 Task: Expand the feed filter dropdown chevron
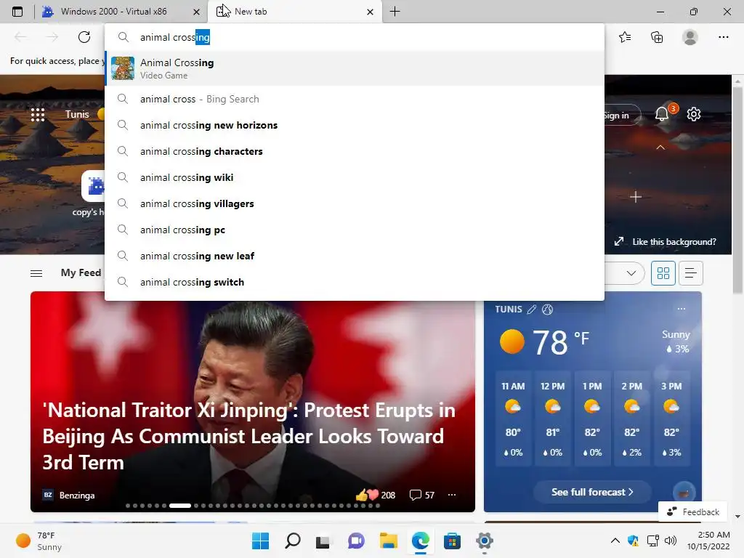631,273
